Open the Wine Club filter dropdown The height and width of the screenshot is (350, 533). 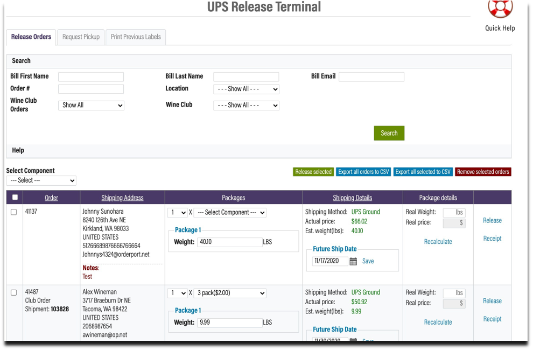[x=246, y=106]
